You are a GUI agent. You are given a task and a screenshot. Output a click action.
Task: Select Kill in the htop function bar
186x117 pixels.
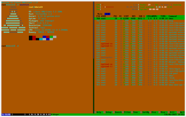coord(171,112)
